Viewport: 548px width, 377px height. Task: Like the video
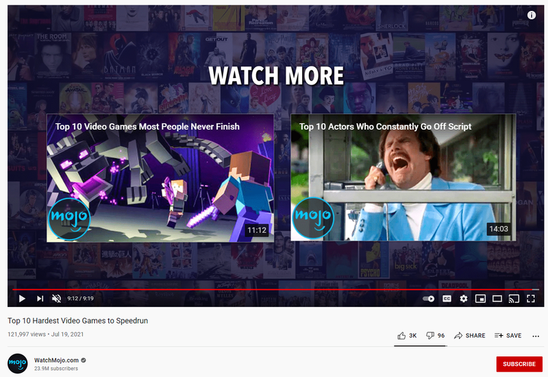407,335
